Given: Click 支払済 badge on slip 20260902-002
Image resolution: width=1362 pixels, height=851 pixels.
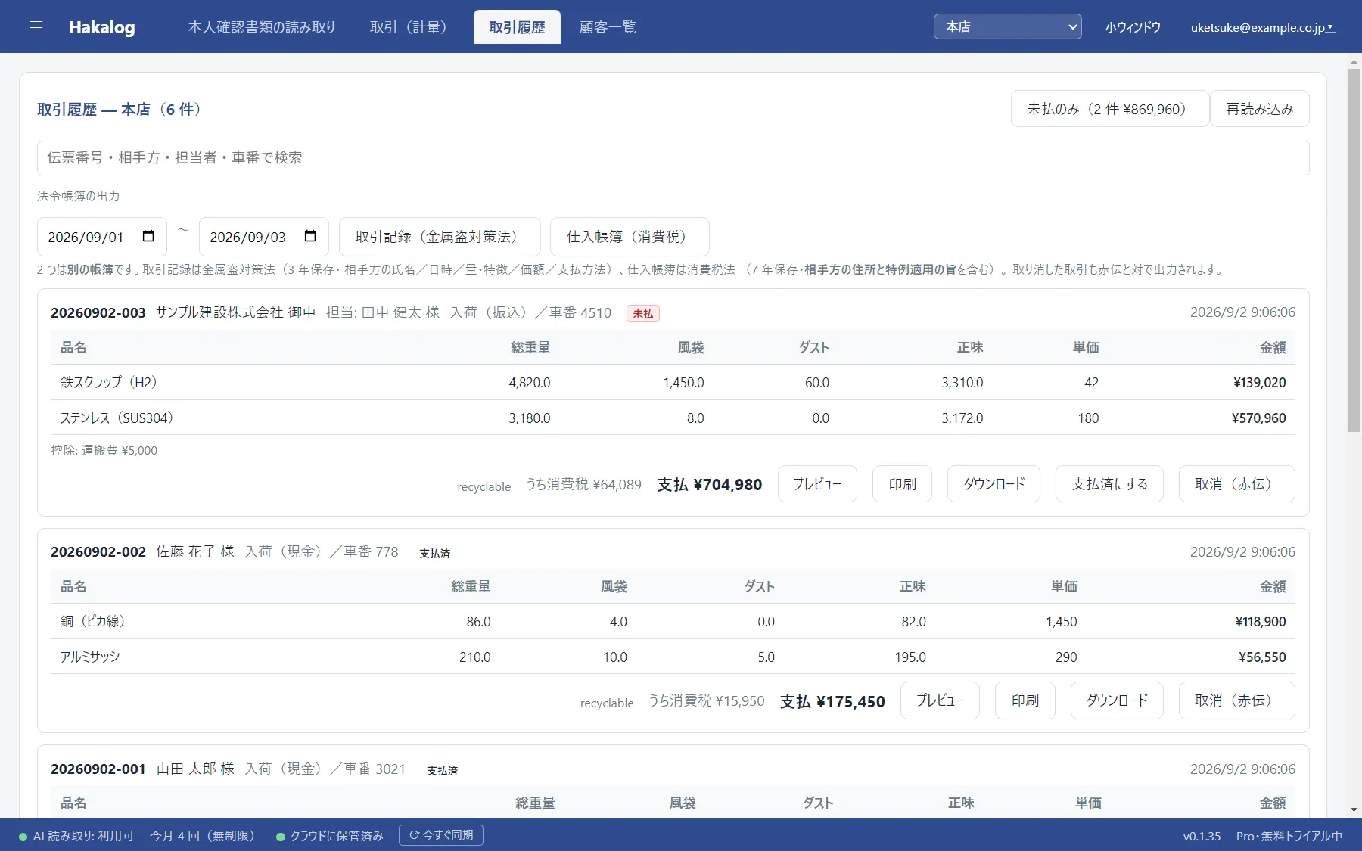Looking at the screenshot, I should (435, 553).
